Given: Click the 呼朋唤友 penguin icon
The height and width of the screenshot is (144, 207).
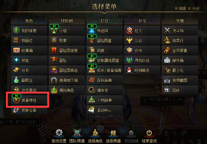Looking at the screenshot, I should coord(129,70).
